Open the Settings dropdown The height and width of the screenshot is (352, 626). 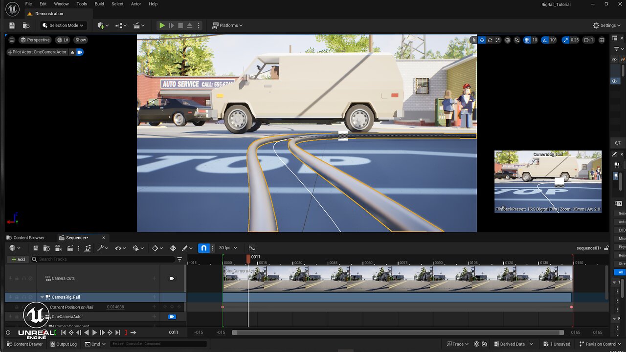point(607,25)
